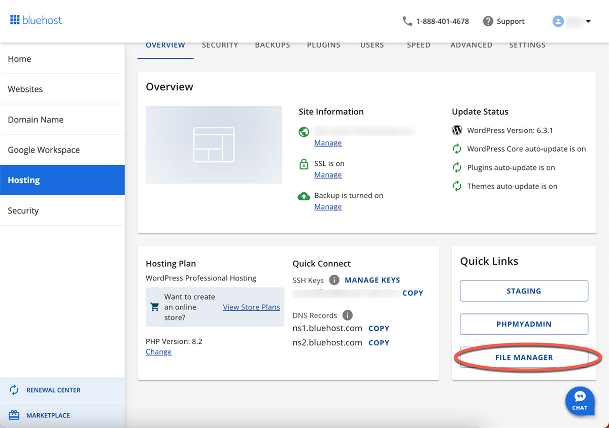This screenshot has height=428, width=609.
Task: Click the site preview thumbnail
Action: coord(214,145)
